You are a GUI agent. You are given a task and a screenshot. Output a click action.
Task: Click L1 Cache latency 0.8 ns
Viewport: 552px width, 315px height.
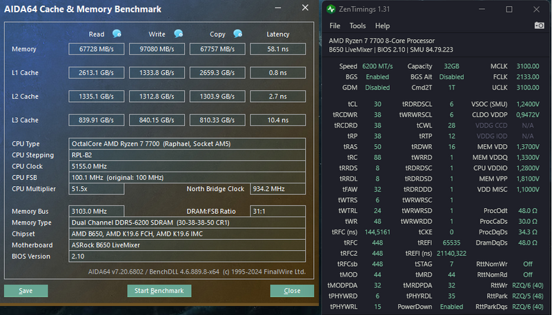[278, 73]
